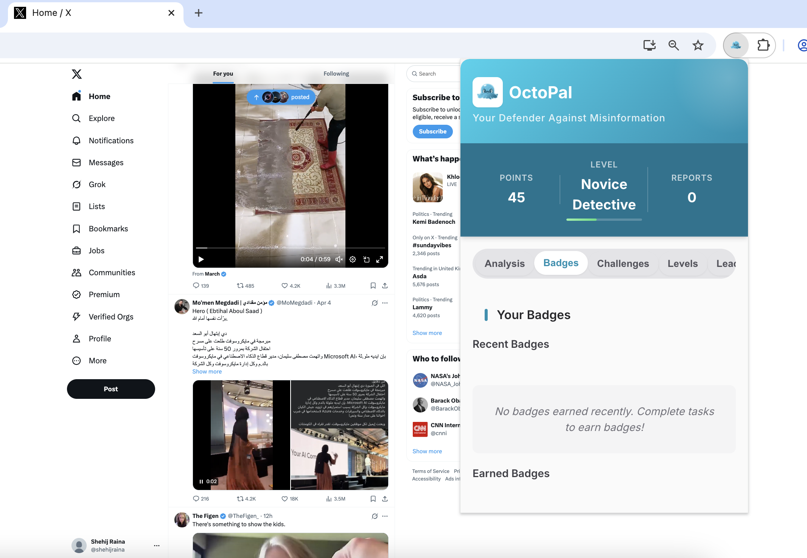This screenshot has width=807, height=558.
Task: Like the Mo'men Megdadi post
Action: 285,499
